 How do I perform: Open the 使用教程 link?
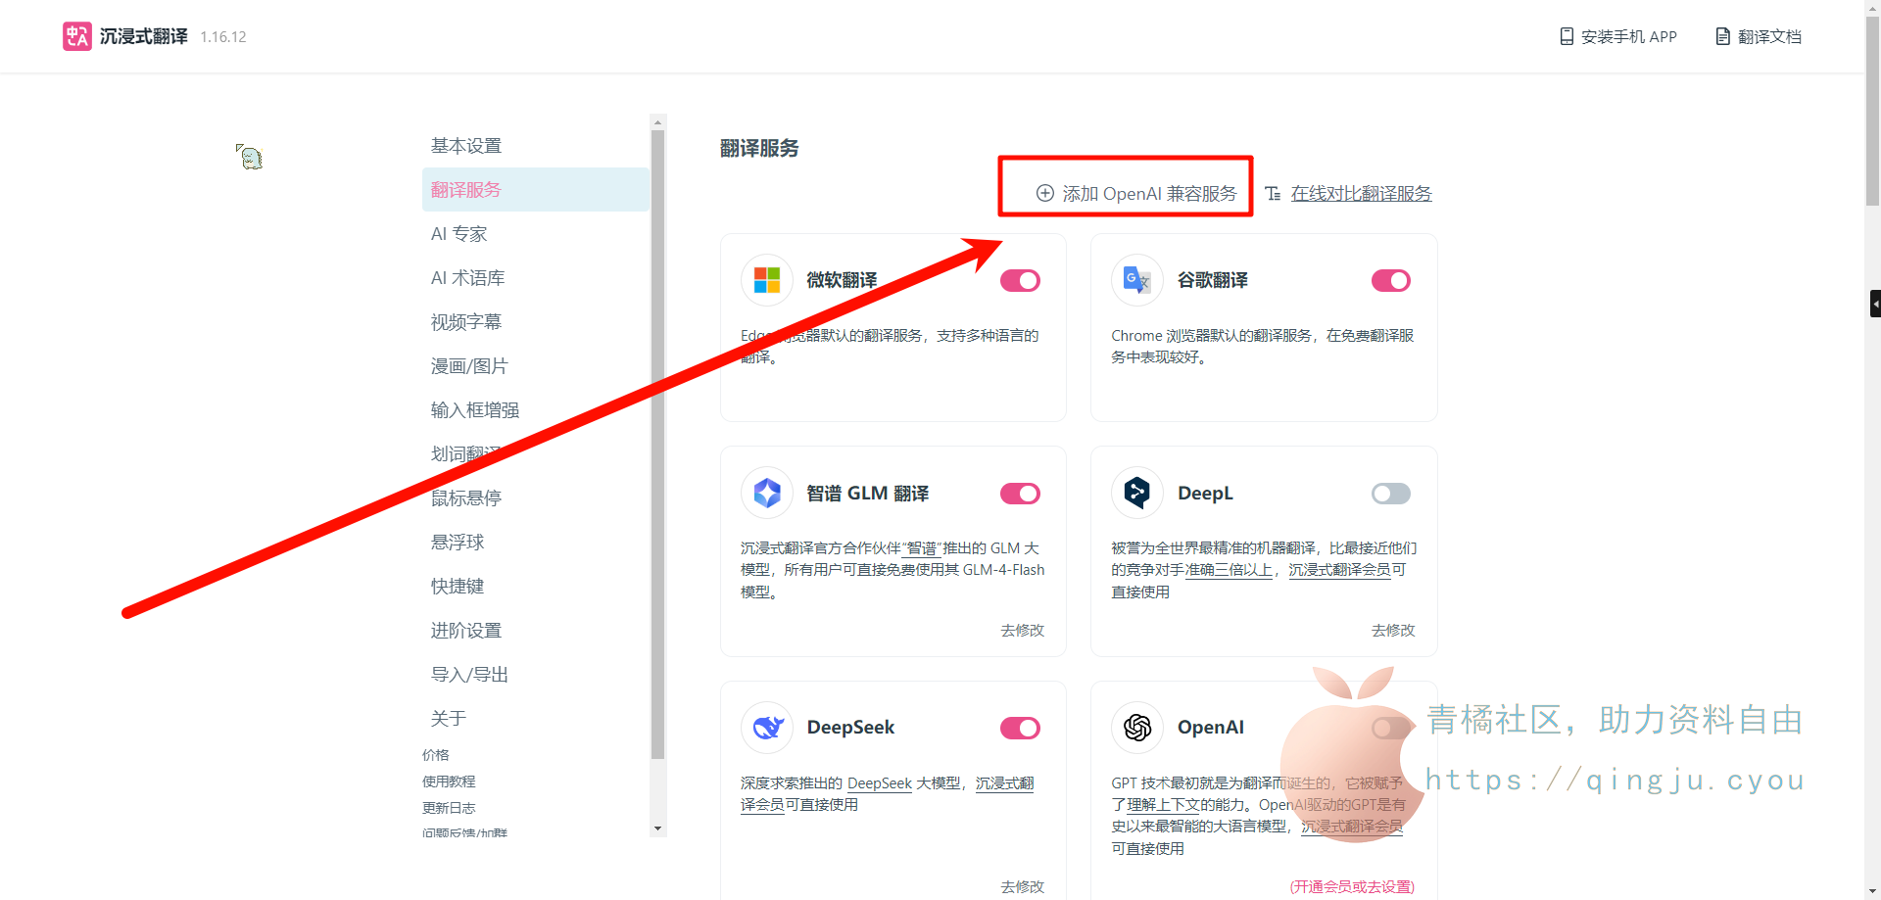[449, 782]
